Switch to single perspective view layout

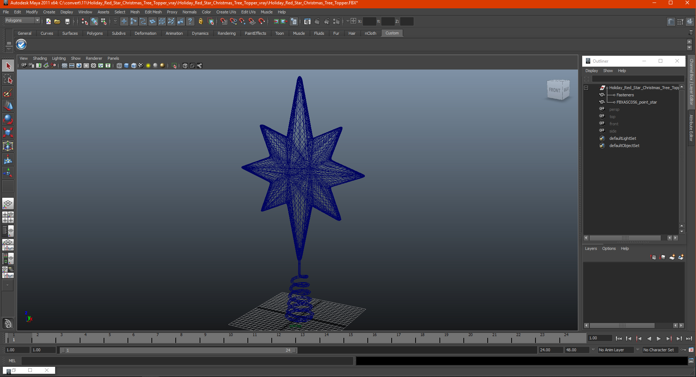tap(8, 204)
